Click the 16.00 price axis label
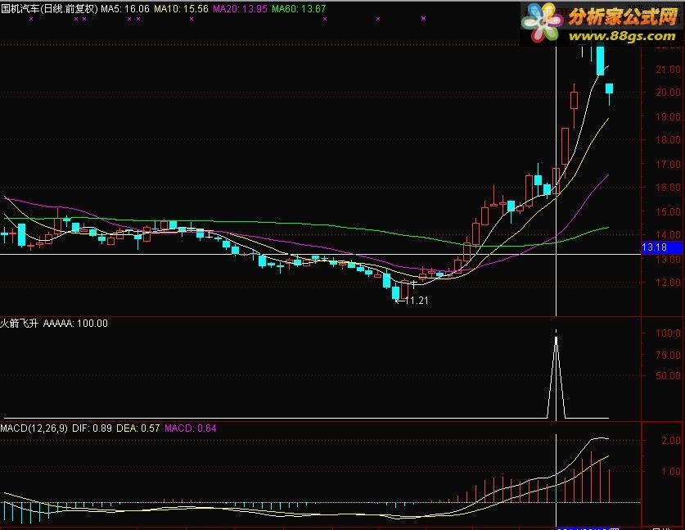This screenshot has width=685, height=530. point(668,187)
